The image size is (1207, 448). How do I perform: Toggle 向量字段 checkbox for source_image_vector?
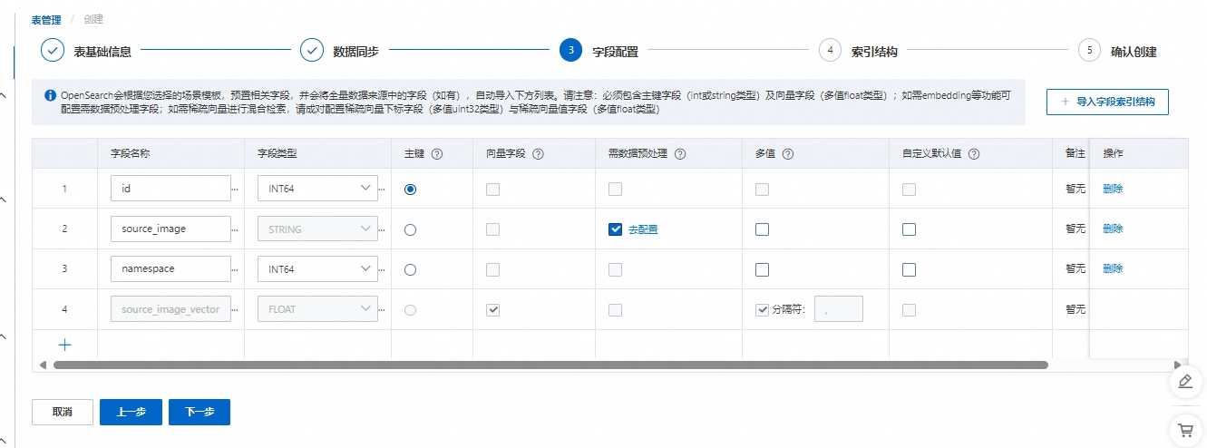tap(492, 309)
